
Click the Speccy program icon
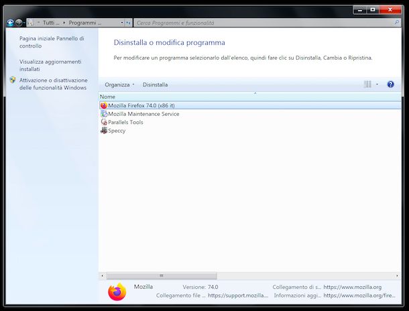pyautogui.click(x=104, y=130)
